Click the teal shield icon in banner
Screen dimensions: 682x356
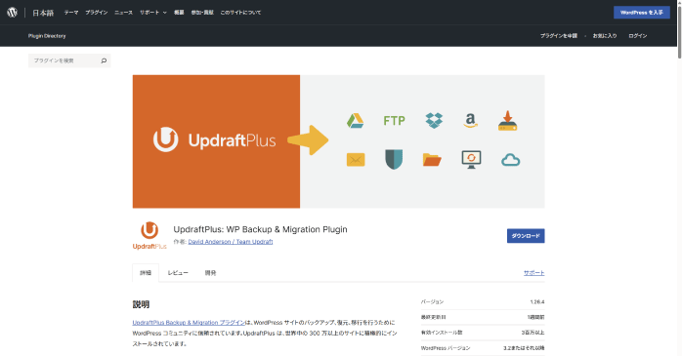point(394,159)
